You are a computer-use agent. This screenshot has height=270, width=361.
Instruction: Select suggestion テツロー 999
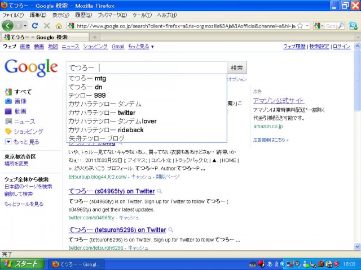pyautogui.click(x=147, y=96)
